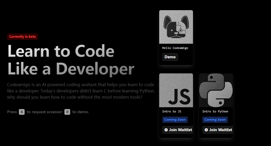This screenshot has height=146, width=271.
Task: Open the Demo button under Hello Codeamigo
Action: tap(170, 57)
